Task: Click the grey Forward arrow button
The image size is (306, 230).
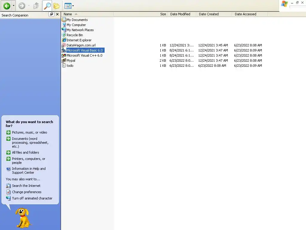Action: tap(22, 6)
